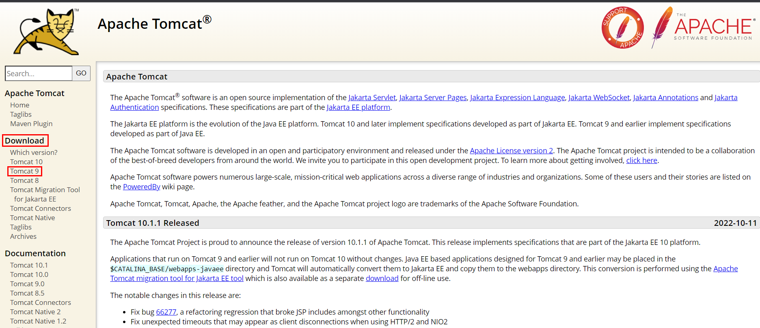Click the 'click here' involvement link
Screen dimensions: 760x328
tap(641, 160)
